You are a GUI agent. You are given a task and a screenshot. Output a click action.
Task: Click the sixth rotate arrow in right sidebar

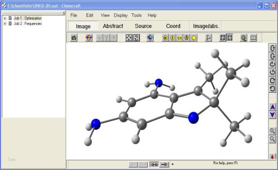click(273, 89)
